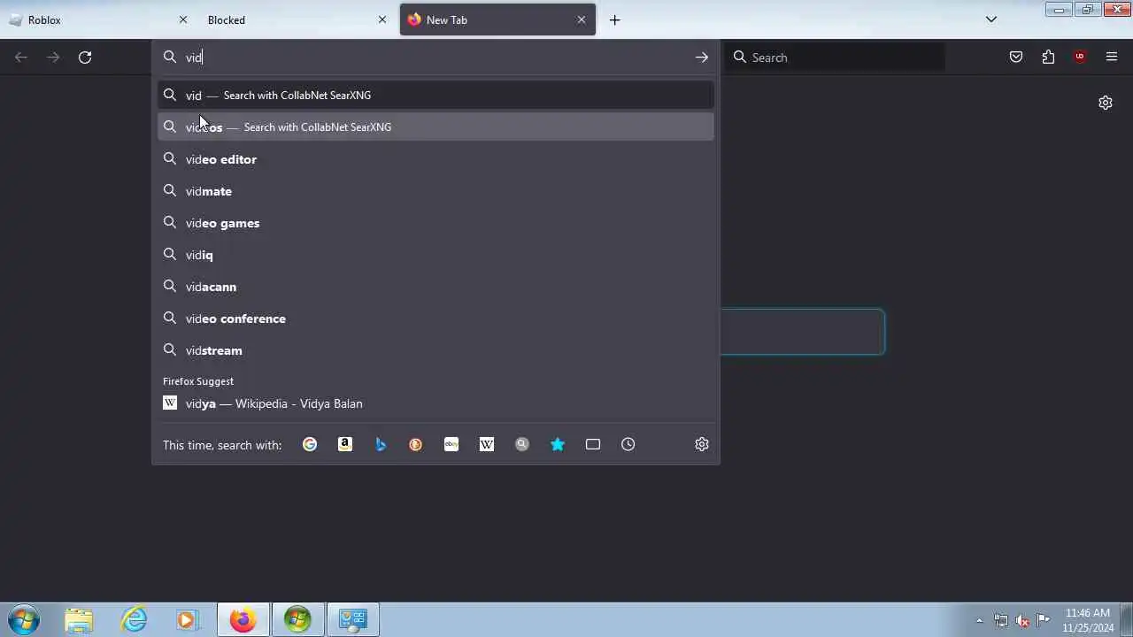This screenshot has height=637, width=1133.
Task: Open the list all tabs dropdown
Action: [991, 19]
